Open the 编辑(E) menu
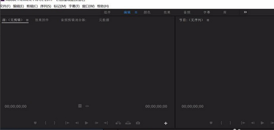 [x=18, y=6]
